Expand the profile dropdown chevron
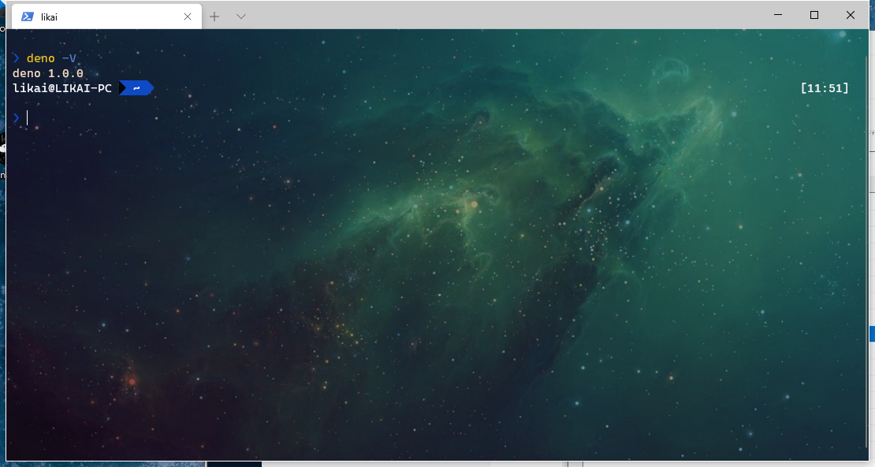This screenshot has width=875, height=467. (241, 17)
